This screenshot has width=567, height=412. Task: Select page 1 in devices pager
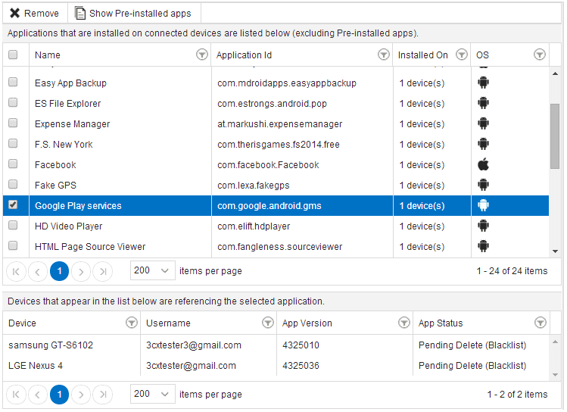(59, 395)
